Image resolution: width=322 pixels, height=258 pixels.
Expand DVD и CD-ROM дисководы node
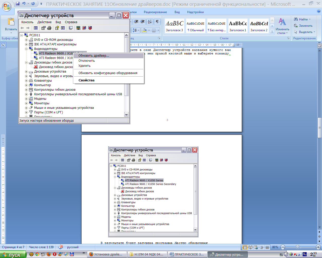point(26,40)
